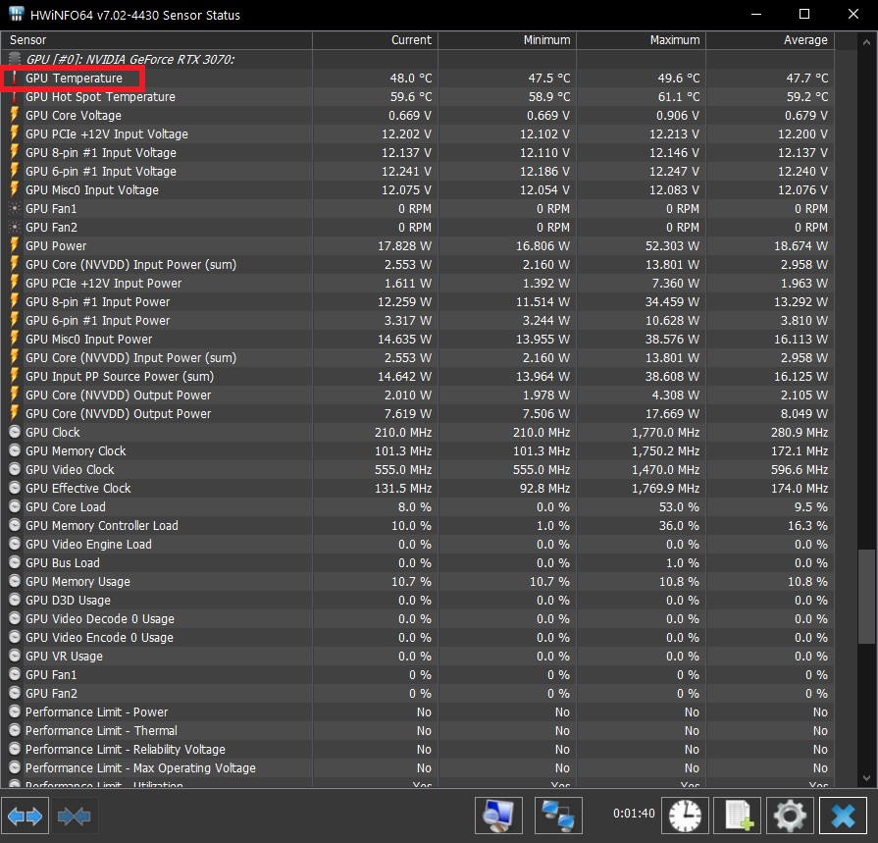Click the scrollbar up arrow
Viewport: 878px width, 843px height.
click(866, 42)
